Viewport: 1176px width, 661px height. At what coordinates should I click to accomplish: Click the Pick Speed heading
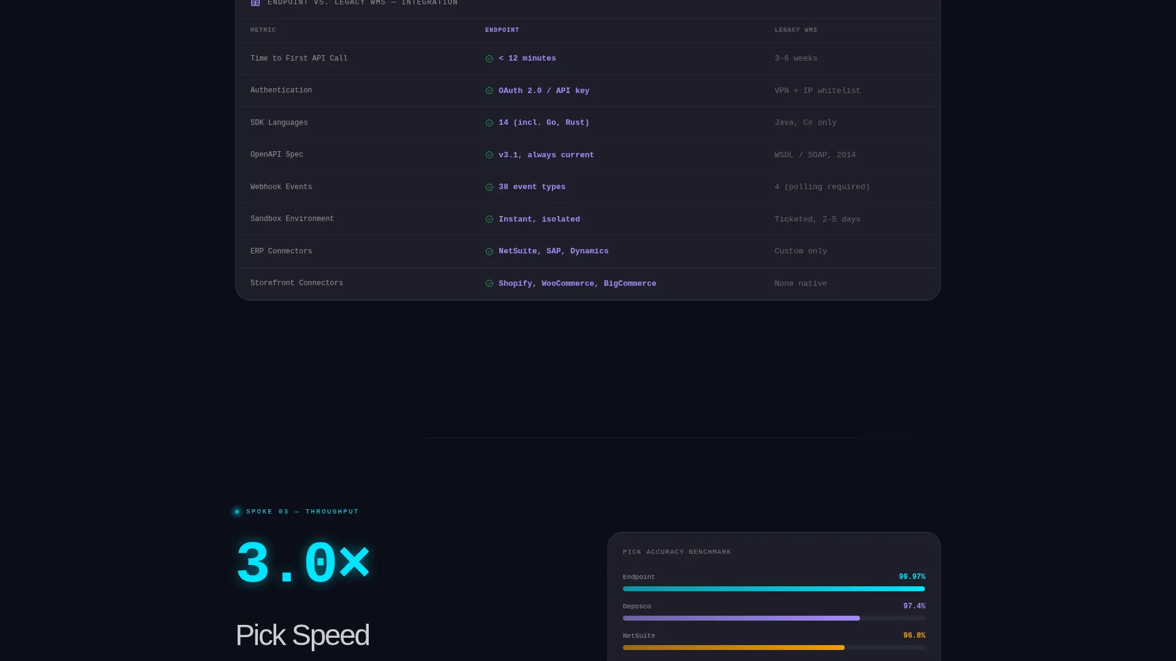point(303,635)
